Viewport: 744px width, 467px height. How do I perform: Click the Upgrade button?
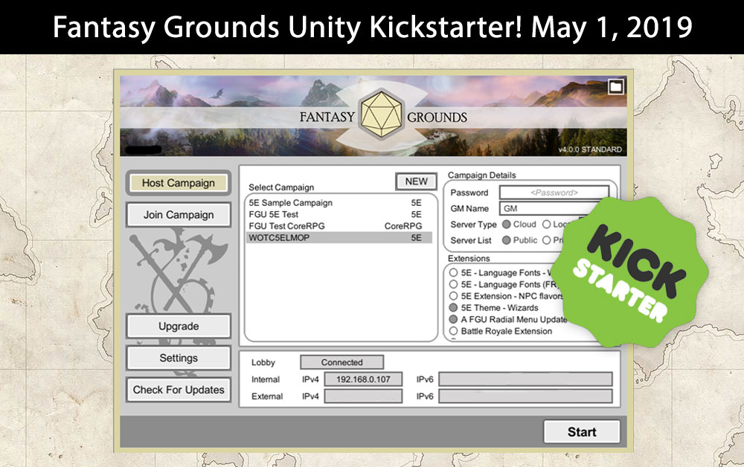[179, 326]
